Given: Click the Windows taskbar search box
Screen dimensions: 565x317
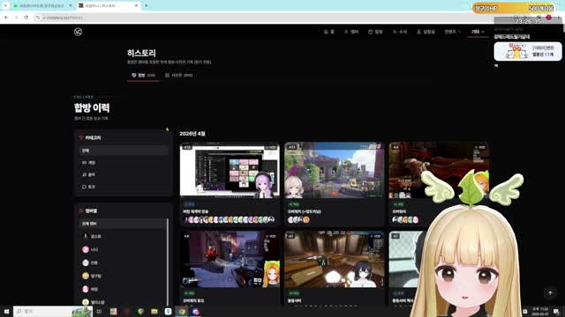Looking at the screenshot, I should pos(53,311).
